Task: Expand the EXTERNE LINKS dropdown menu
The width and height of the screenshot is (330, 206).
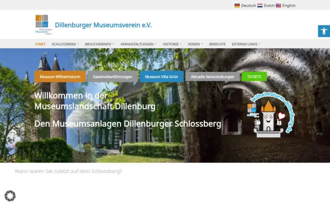Action: tap(246, 44)
